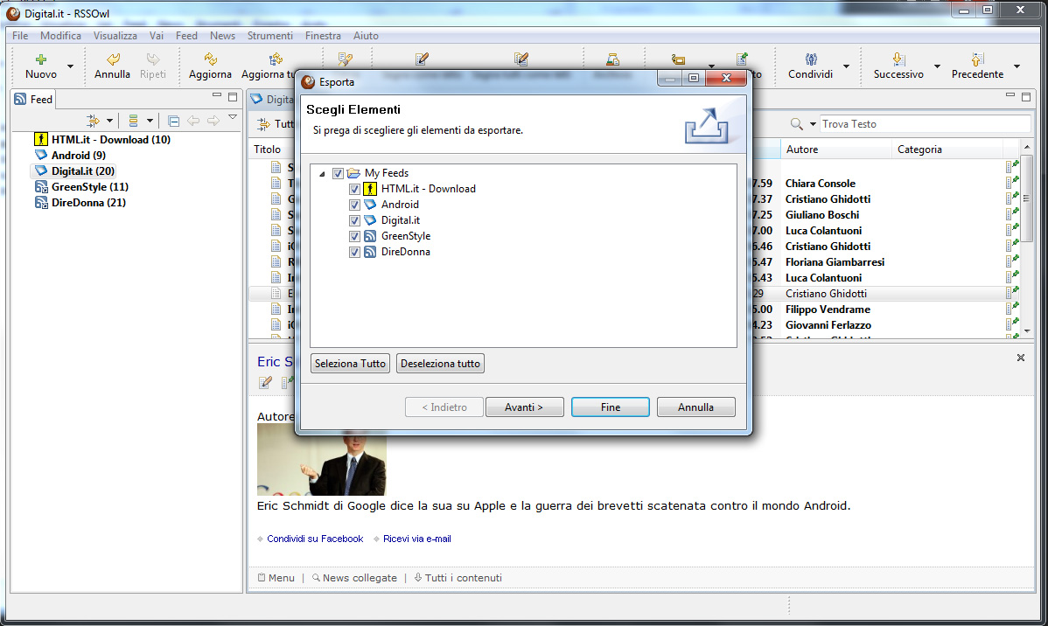Open the Nuovo dropdown arrow
Image resolution: width=1048 pixels, height=626 pixels.
(x=70, y=66)
